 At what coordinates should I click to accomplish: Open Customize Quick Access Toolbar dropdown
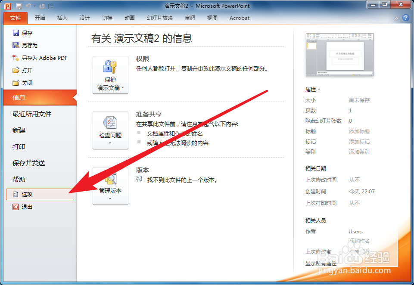pos(52,6)
